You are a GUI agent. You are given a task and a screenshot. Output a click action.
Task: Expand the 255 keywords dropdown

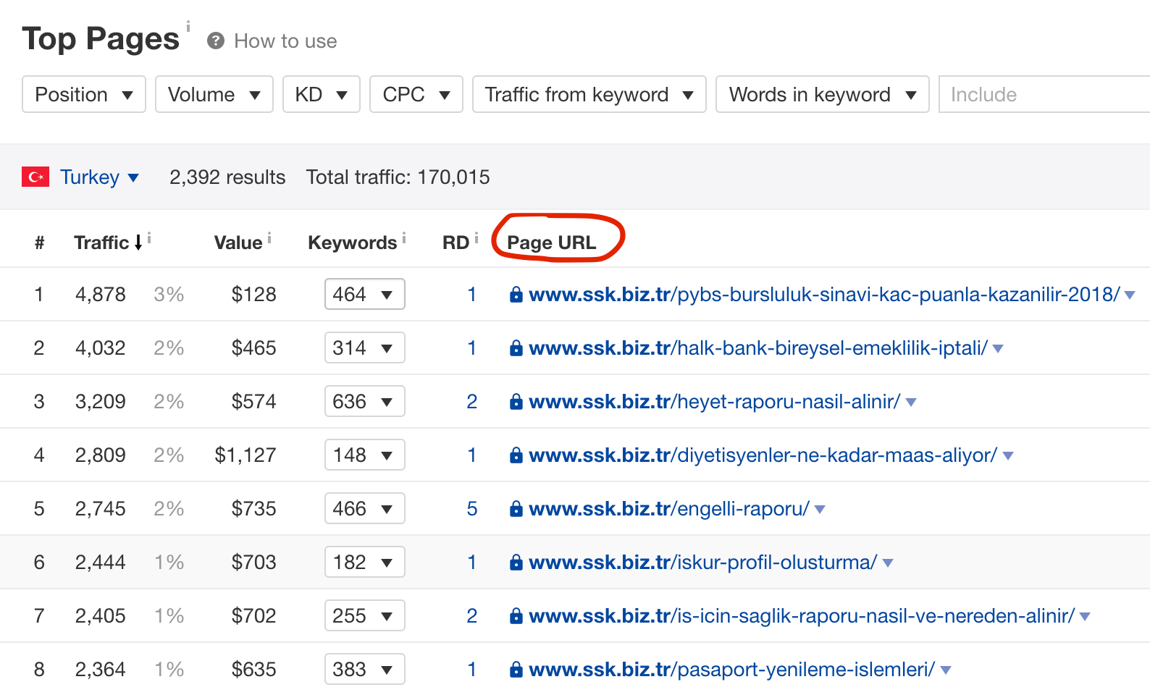tap(365, 615)
